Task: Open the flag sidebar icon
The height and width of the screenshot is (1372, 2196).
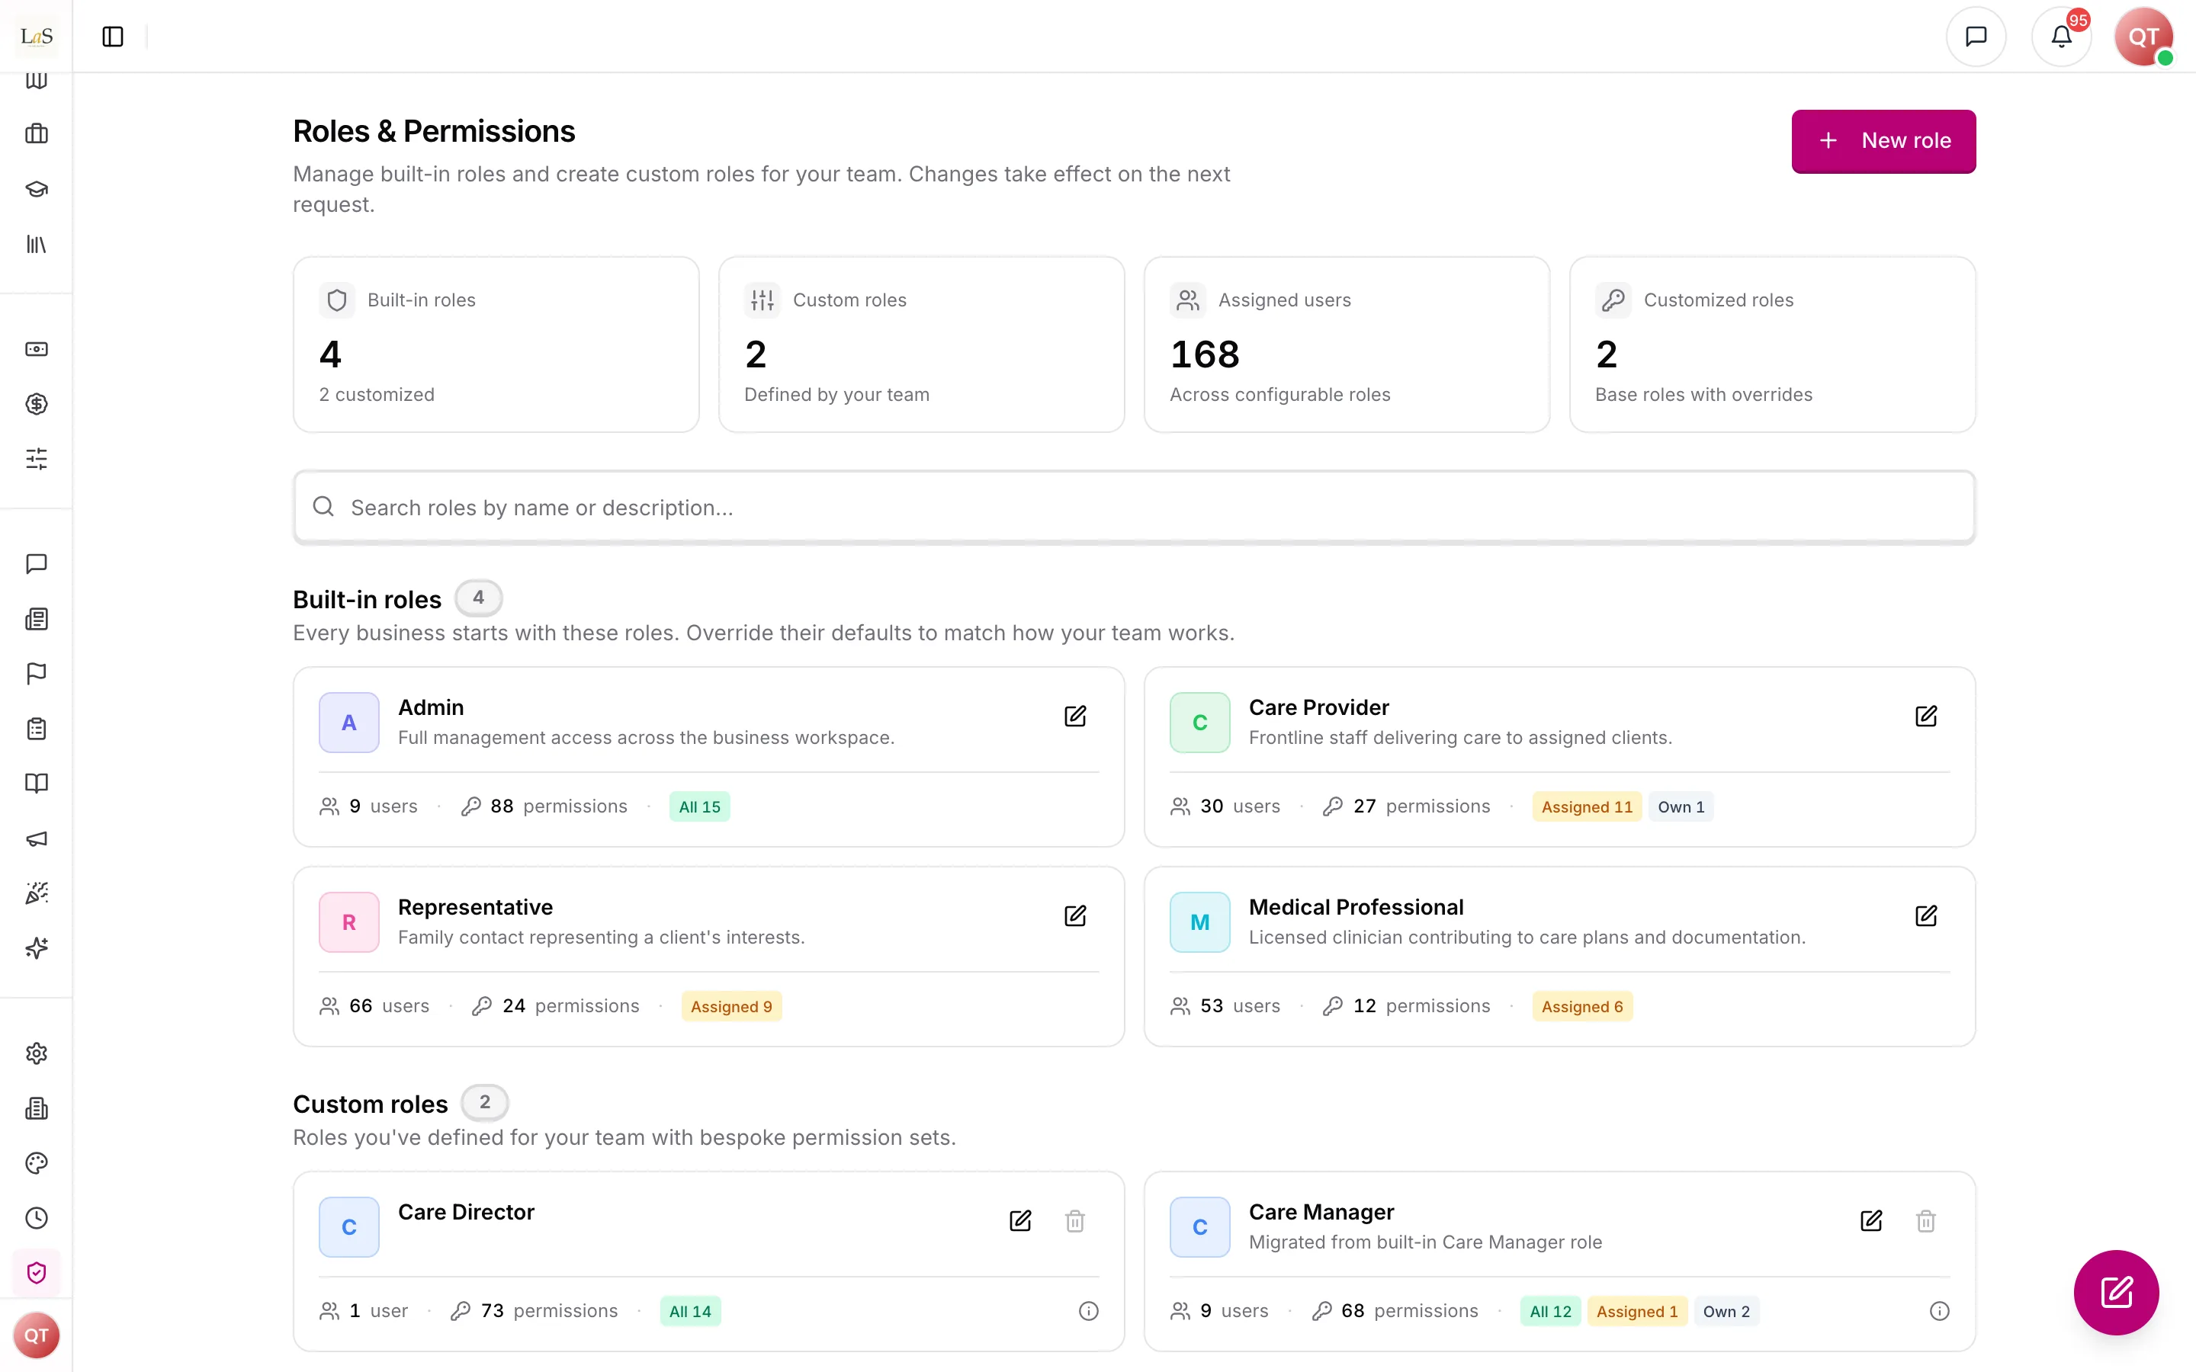Action: (37, 673)
